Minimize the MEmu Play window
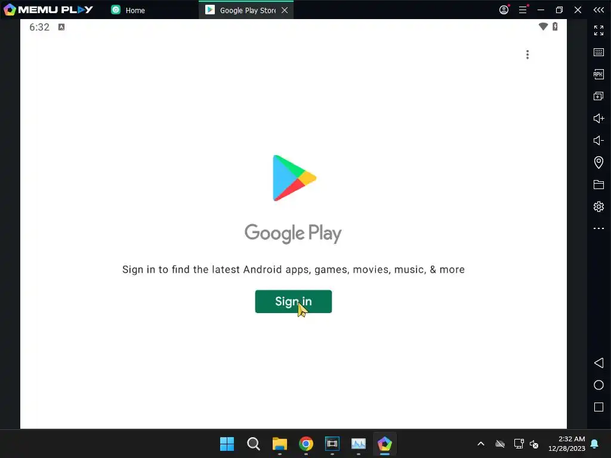The height and width of the screenshot is (458, 611). point(541,10)
